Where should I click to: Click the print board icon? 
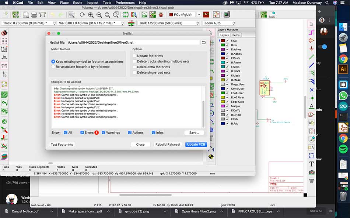click(34, 15)
